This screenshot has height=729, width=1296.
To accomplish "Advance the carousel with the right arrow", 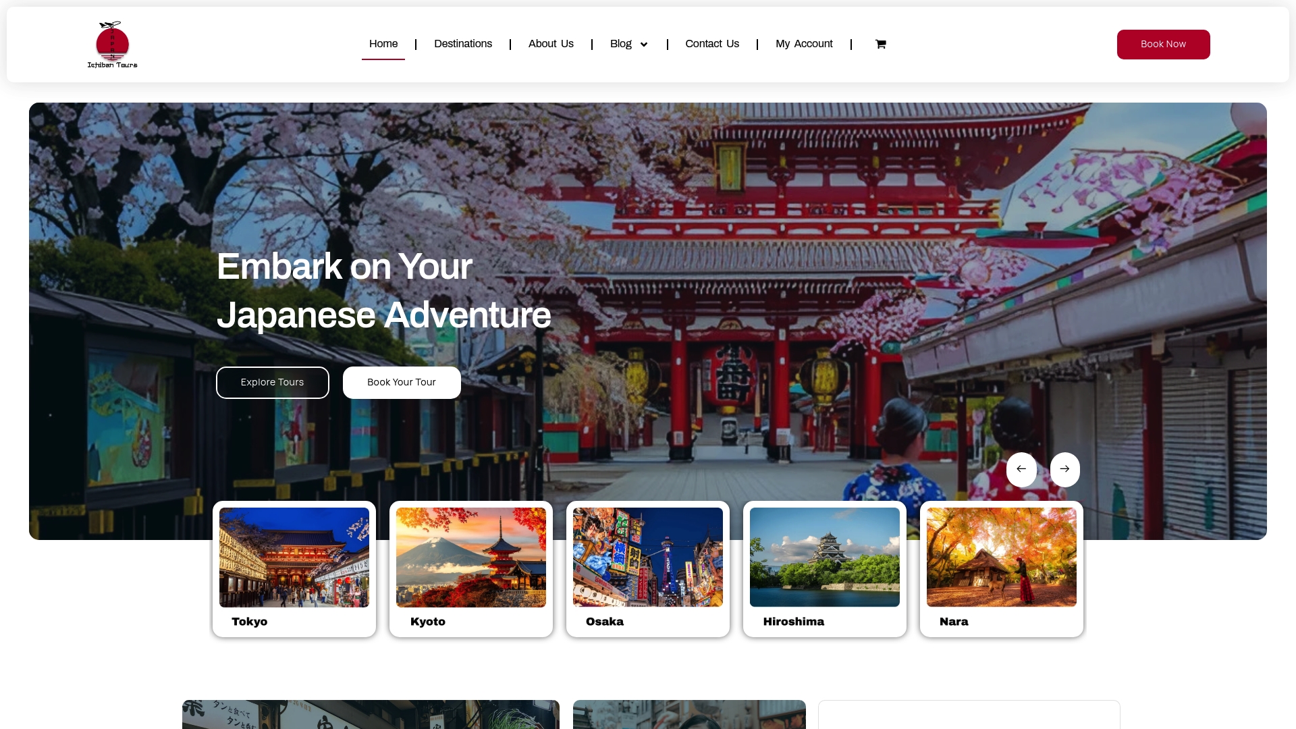I will 1064,469.
